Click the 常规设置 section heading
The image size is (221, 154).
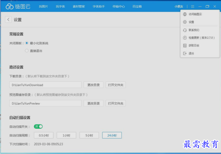click(x=16, y=34)
